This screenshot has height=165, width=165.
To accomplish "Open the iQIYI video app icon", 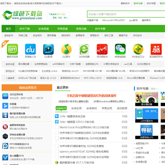I will click(x=12, y=49).
